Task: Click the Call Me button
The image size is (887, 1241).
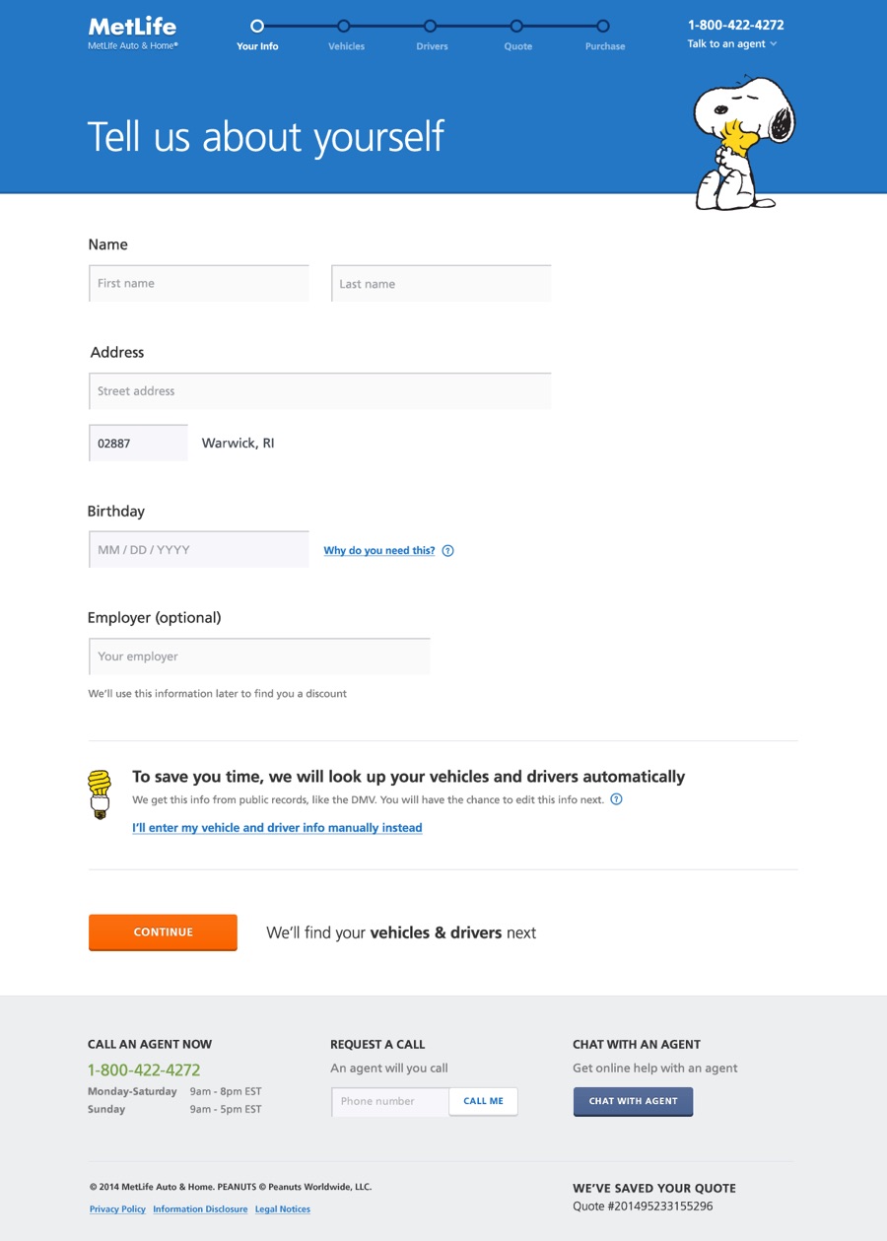Action: pyautogui.click(x=483, y=1101)
